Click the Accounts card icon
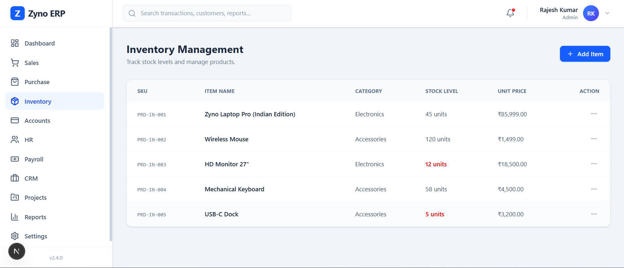This screenshot has height=268, width=624. pos(15,120)
